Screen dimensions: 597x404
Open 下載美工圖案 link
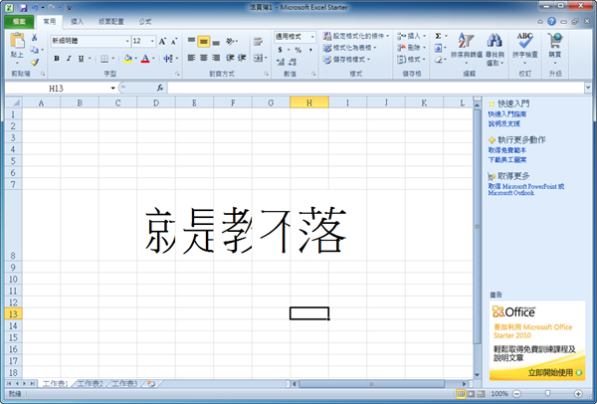pos(507,159)
